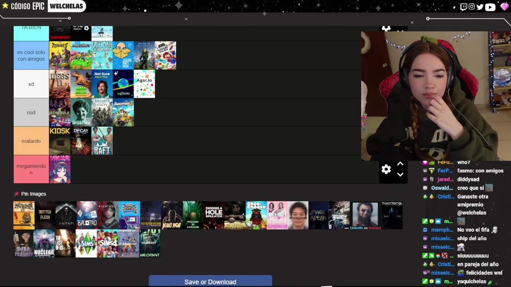The image size is (511, 287).
Task: Click the YouTube icon in header
Action: [x=490, y=6]
